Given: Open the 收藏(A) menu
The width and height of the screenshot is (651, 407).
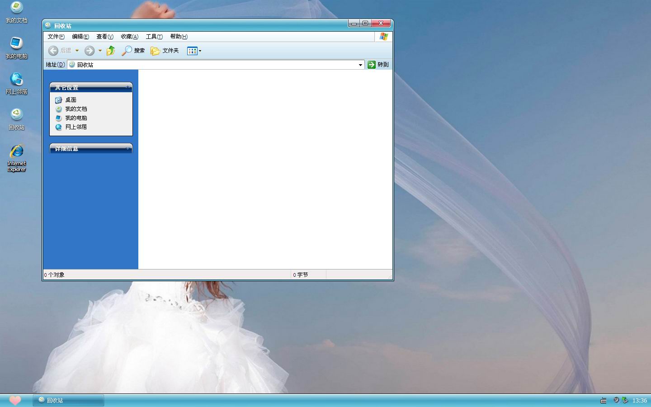Looking at the screenshot, I should (x=129, y=37).
